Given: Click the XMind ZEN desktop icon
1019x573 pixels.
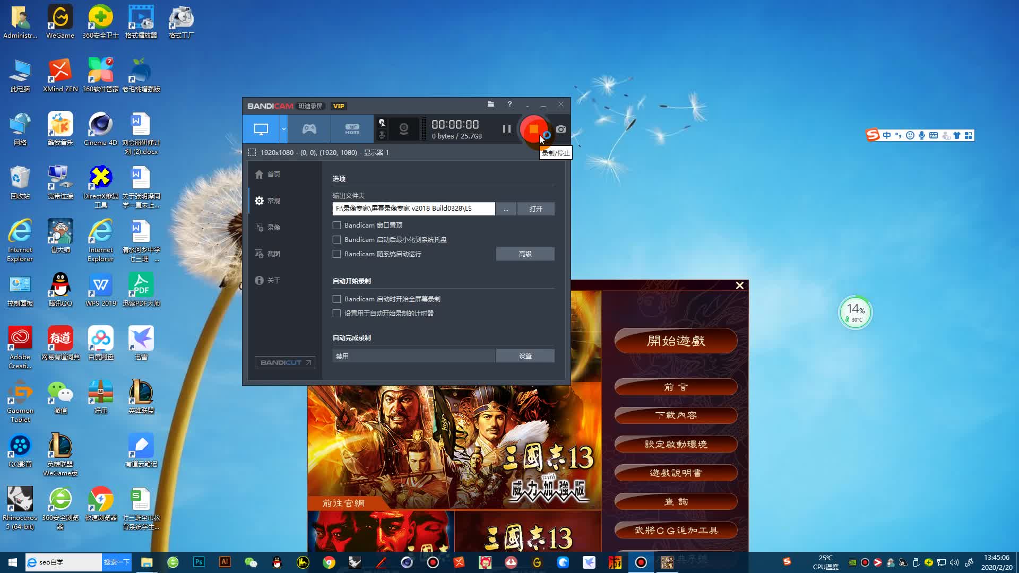Looking at the screenshot, I should tap(60, 76).
